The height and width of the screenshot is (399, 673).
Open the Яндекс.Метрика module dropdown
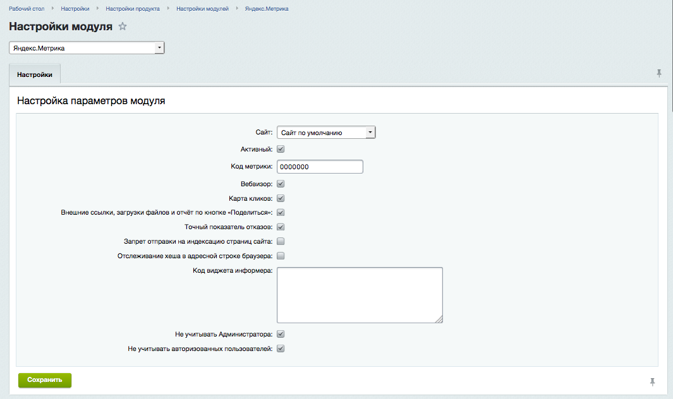(x=87, y=48)
